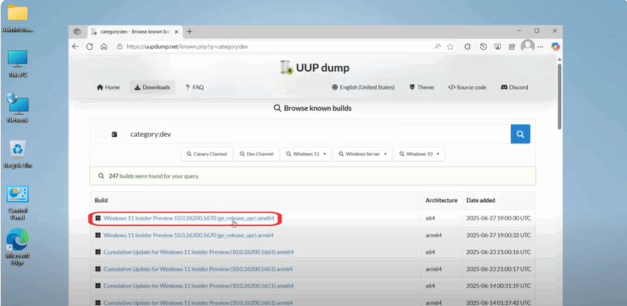
Task: Select Downloads in site navigation
Action: coord(152,88)
